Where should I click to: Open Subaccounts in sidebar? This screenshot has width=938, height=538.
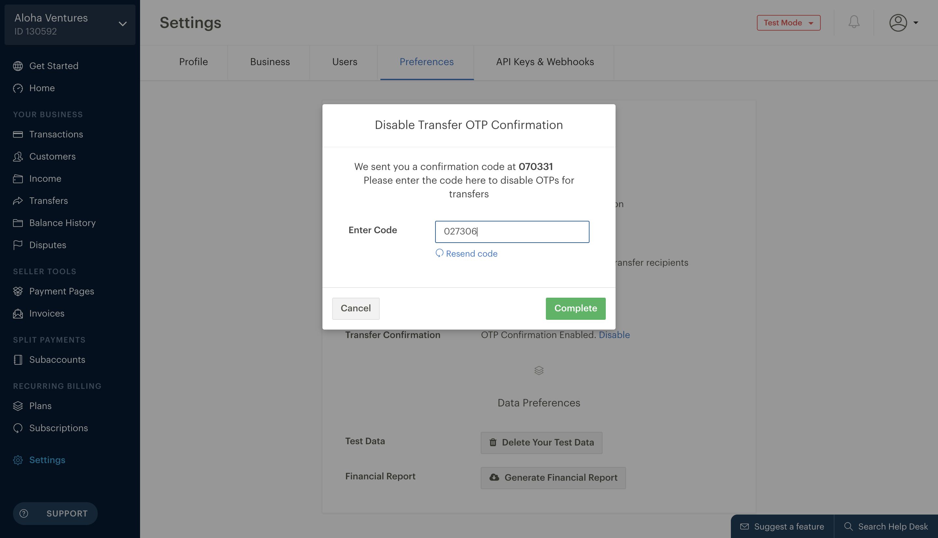pyautogui.click(x=57, y=360)
